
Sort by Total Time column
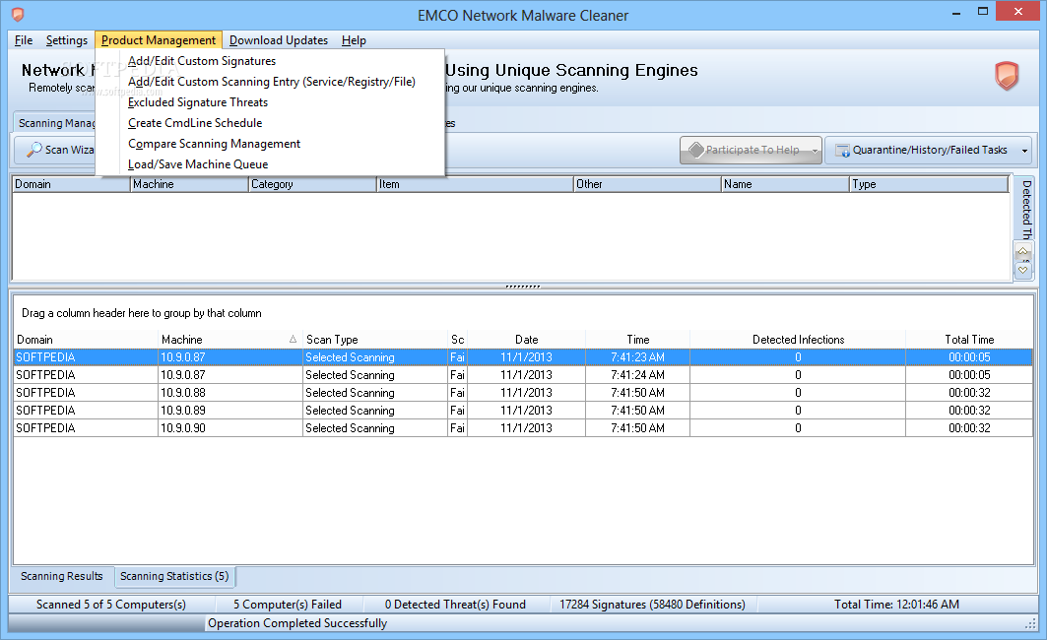pyautogui.click(x=969, y=339)
